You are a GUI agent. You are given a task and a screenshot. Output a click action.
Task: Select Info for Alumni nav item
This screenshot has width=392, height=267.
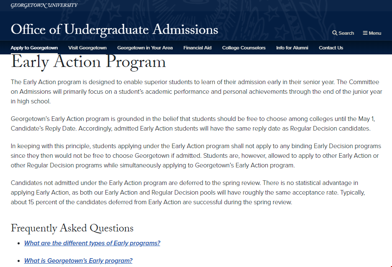[x=292, y=48]
